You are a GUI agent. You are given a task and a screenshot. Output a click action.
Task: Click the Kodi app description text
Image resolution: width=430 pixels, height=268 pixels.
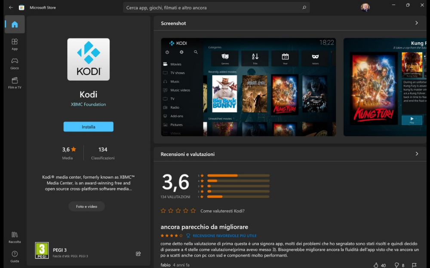[88, 183]
